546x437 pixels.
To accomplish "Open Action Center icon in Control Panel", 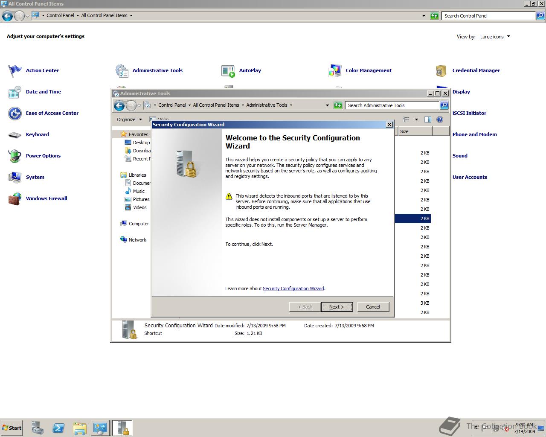I will [x=15, y=70].
